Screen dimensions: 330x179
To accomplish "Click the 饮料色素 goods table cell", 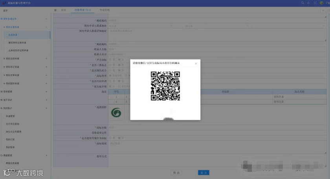I will [x=299, y=97].
